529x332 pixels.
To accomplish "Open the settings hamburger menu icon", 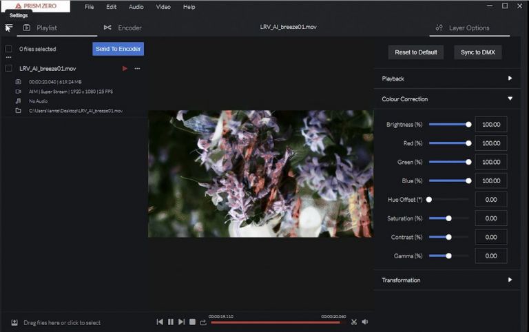I will point(8,28).
